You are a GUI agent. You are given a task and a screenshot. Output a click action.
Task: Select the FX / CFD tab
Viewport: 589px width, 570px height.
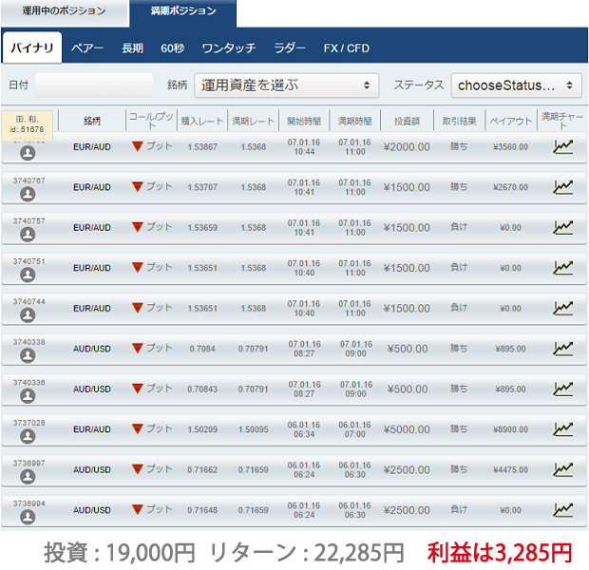[x=347, y=48]
